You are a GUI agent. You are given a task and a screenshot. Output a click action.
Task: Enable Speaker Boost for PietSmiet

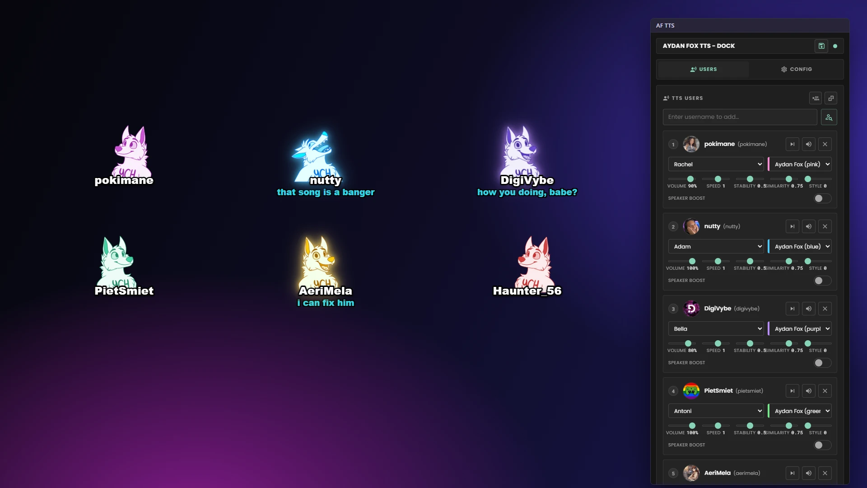pyautogui.click(x=822, y=445)
